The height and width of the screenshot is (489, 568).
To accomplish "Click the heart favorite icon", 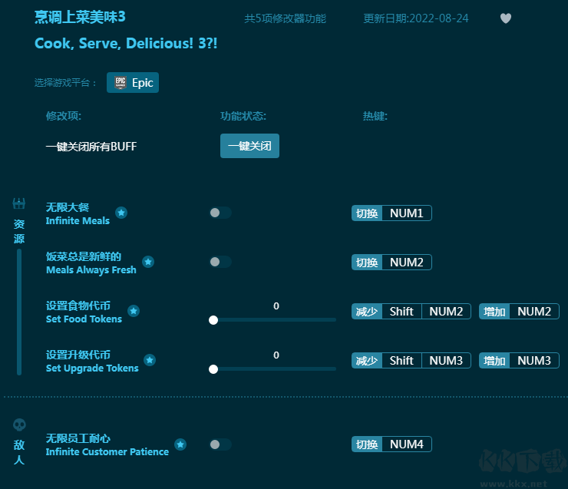I will coord(506,18).
